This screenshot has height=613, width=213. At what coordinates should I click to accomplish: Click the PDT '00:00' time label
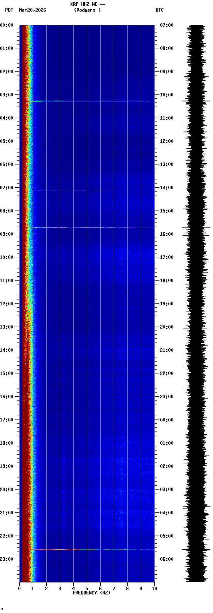coord(7,25)
